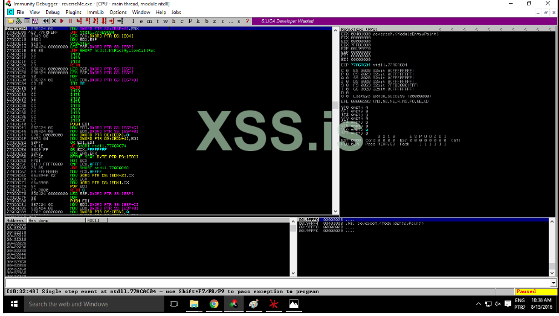Pause execution with the Pause icon

pyautogui.click(x=70, y=21)
